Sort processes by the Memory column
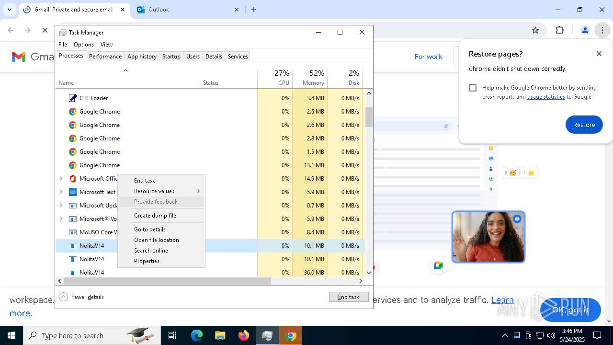 click(310, 78)
